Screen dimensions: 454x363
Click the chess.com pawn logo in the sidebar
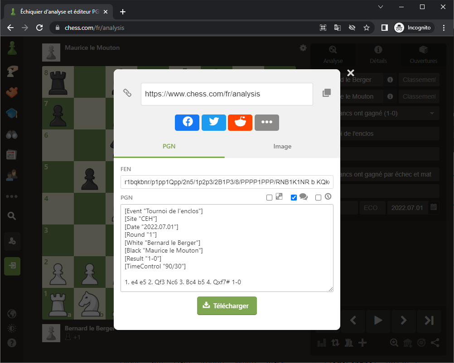tap(12, 48)
